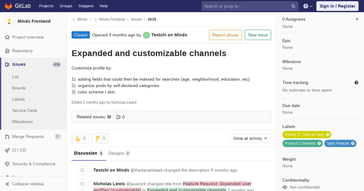364x191 pixels.
Task: Collapse the right sidebar with double-arrow
Action: (357, 19)
